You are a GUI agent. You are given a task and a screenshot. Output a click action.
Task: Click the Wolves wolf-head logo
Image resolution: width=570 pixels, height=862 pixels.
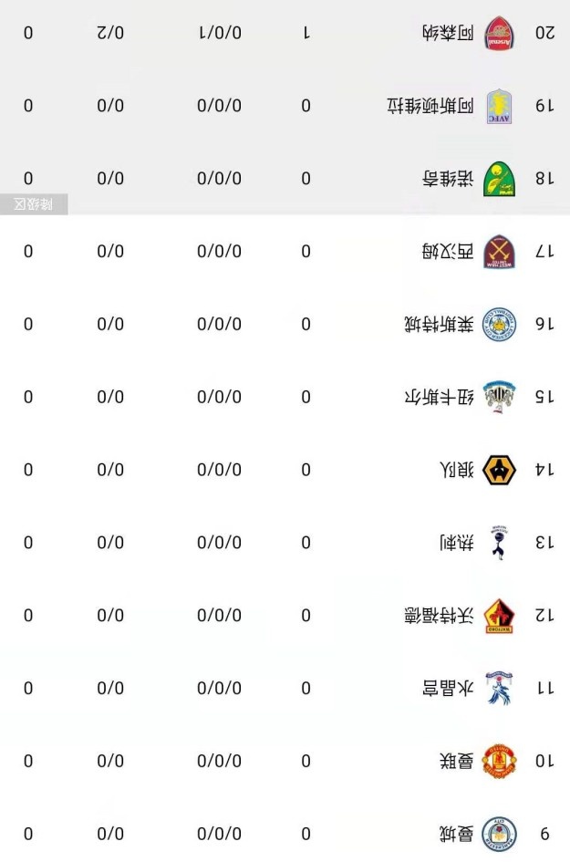pos(499,470)
